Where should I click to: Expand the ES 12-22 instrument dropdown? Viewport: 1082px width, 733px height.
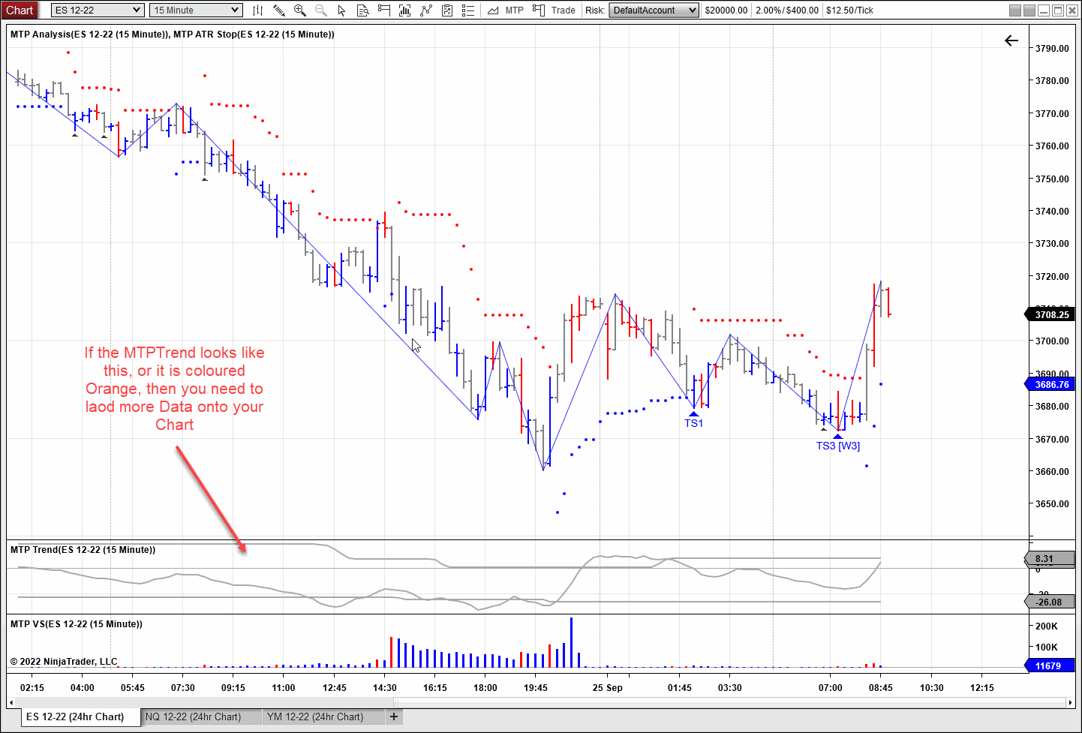(136, 11)
